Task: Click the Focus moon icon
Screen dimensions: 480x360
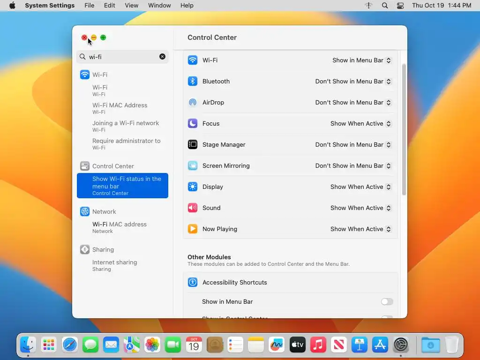Action: coord(193,123)
